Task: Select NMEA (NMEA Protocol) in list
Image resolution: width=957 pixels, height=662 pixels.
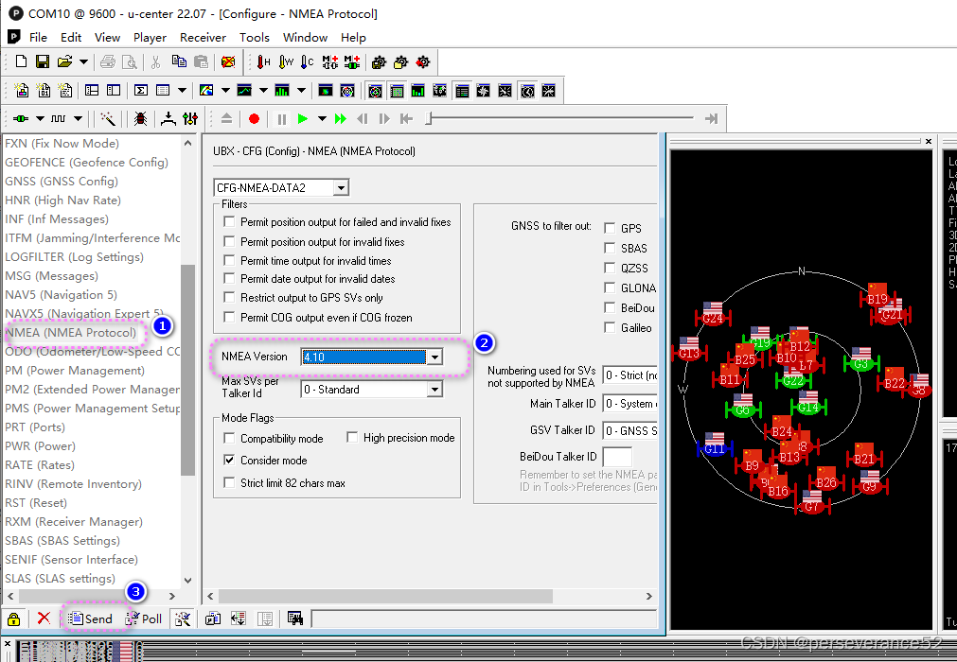Action: click(x=71, y=333)
